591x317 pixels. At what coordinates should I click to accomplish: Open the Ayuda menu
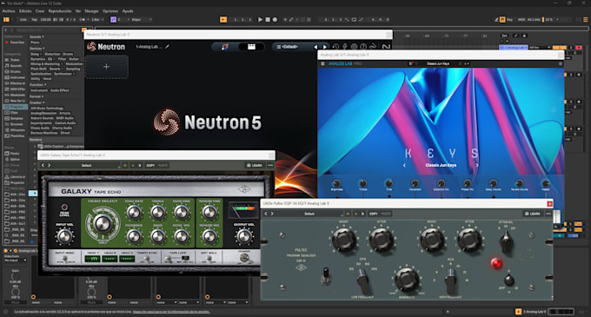pyautogui.click(x=128, y=11)
